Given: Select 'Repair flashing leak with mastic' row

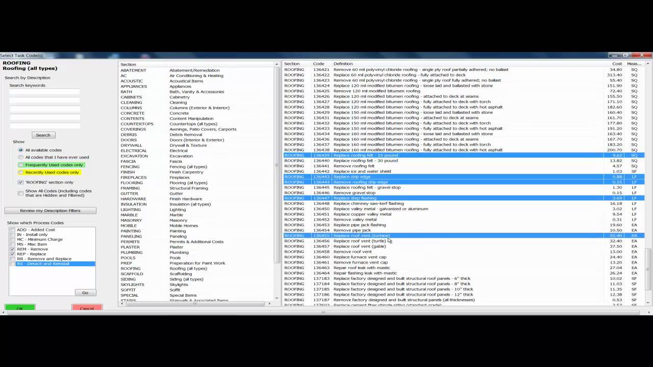Looking at the screenshot, I should 464,273.
